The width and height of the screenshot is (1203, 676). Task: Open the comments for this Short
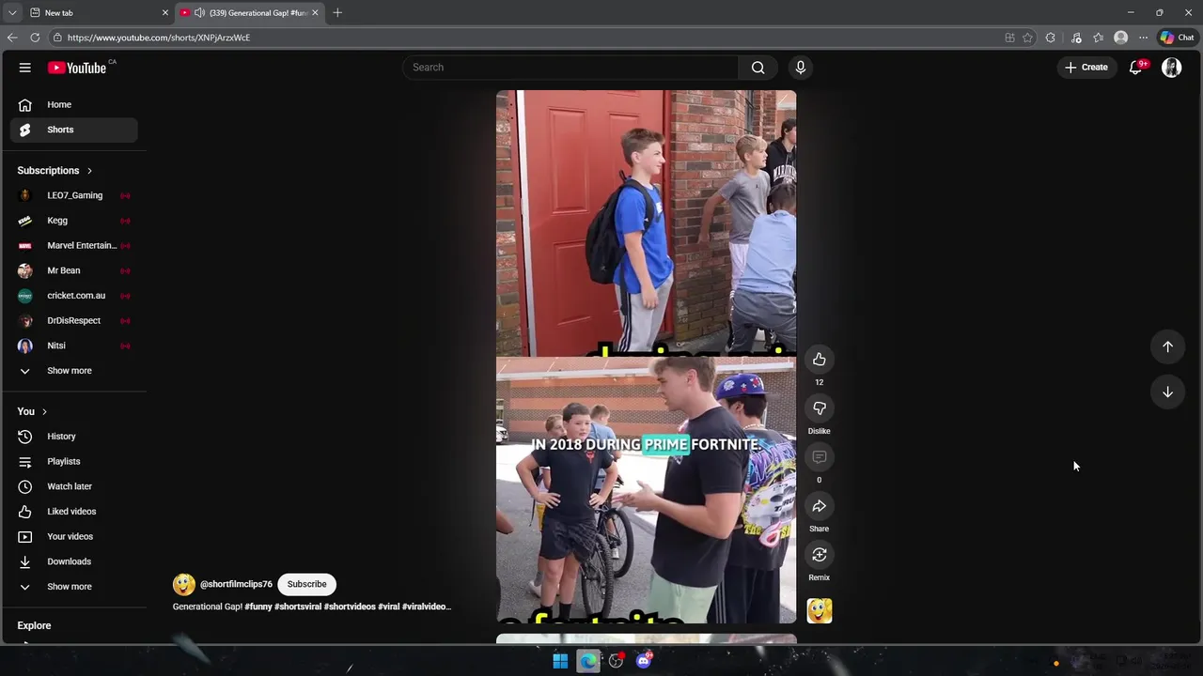click(820, 457)
